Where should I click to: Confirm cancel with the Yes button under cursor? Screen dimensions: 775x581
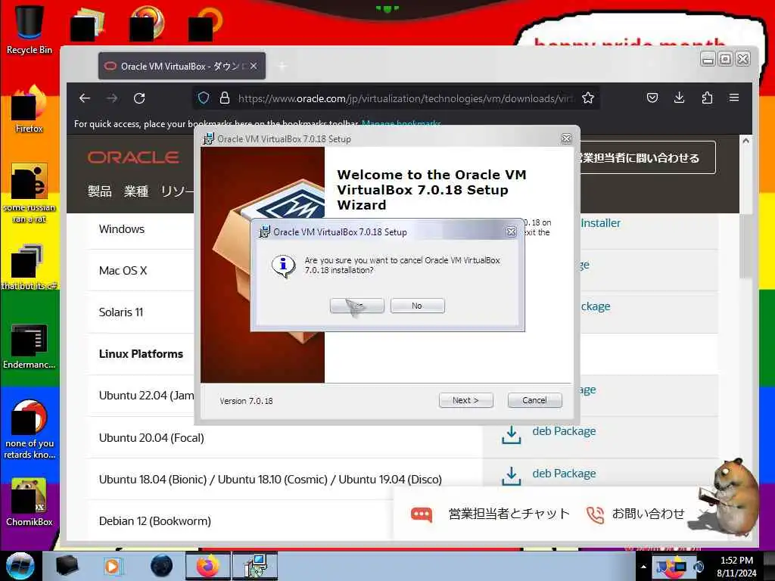point(357,306)
